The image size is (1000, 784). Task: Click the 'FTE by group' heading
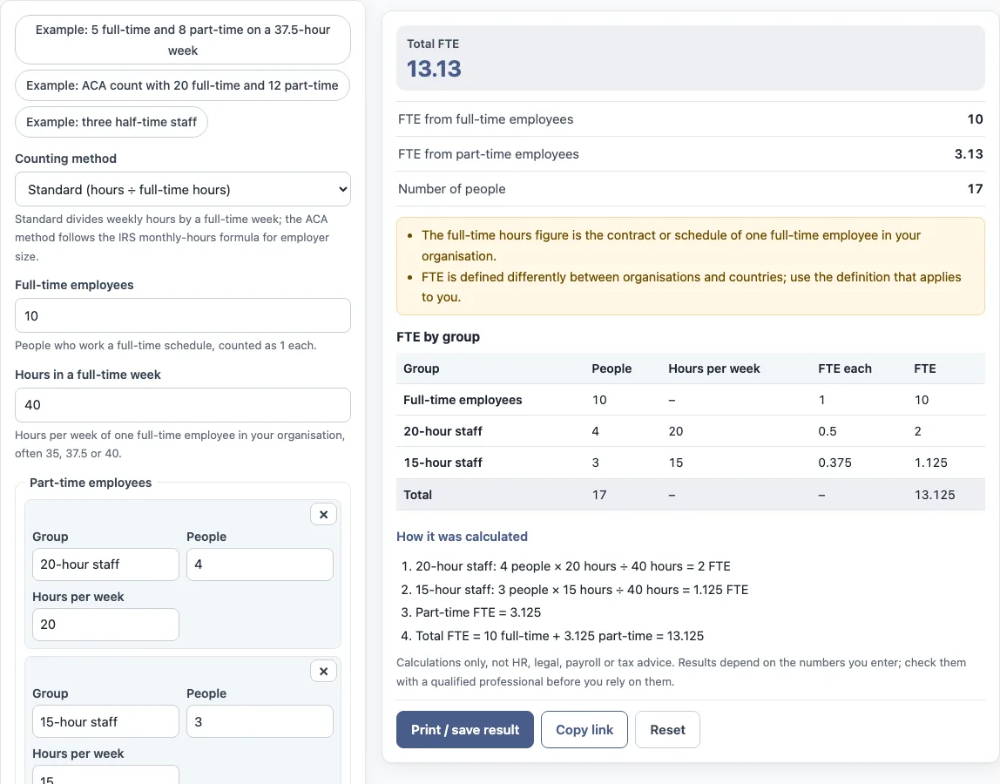[438, 337]
